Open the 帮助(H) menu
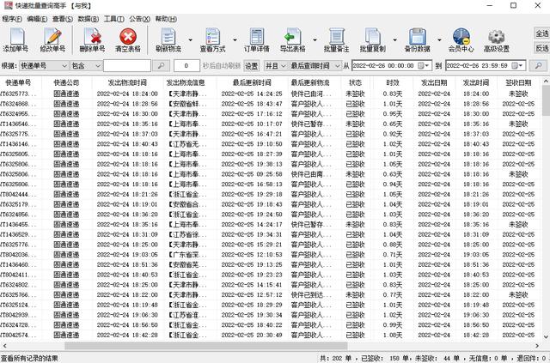This screenshot has height=363, width=550. coord(166,19)
